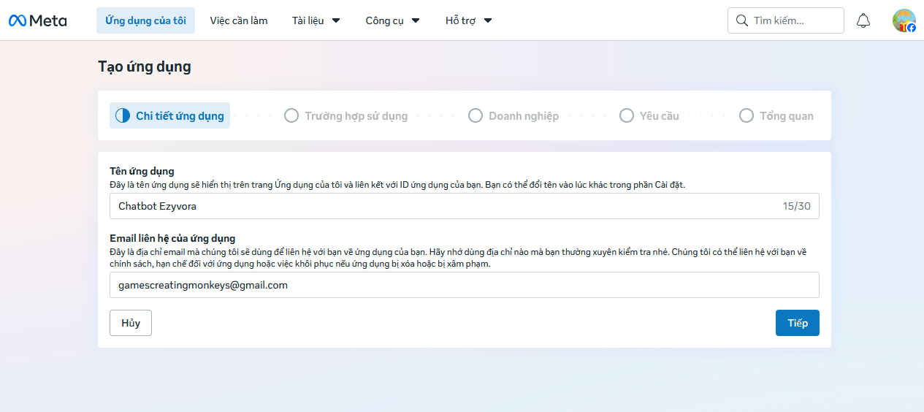924x412 pixels.
Task: Open notifications bell icon
Action: pos(863,20)
